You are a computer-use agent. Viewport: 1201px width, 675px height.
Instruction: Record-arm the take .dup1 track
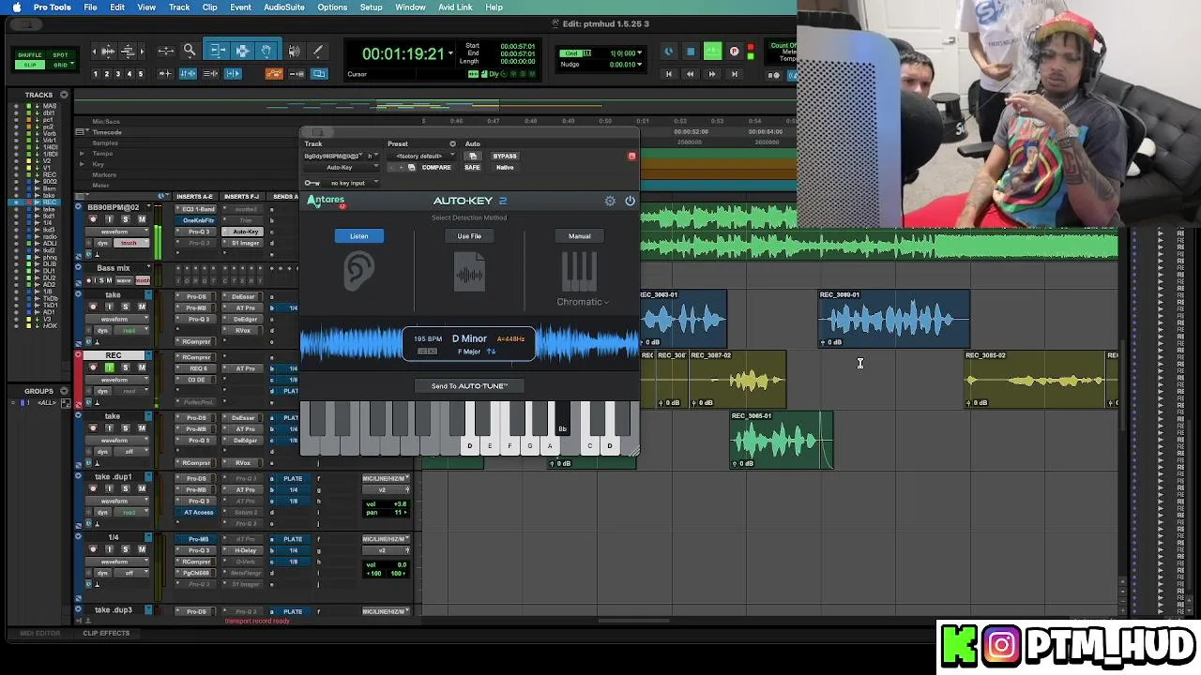tap(93, 489)
